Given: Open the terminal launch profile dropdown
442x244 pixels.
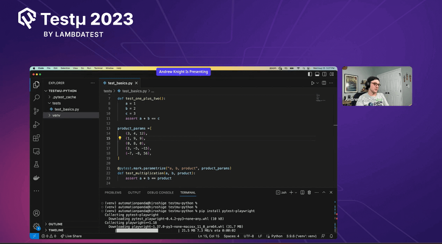Looking at the screenshot, I should 296,192.
